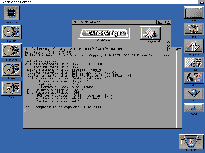Click the 'MC68882' FPU value
Screen dimensions: 205x153
pos(78,67)
